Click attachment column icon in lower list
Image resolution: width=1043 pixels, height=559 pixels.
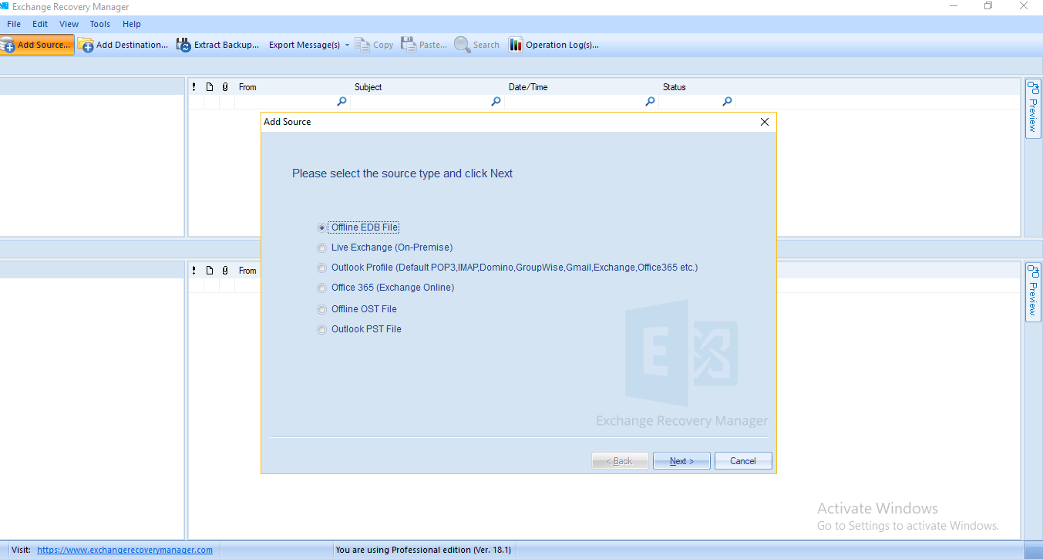click(x=225, y=271)
